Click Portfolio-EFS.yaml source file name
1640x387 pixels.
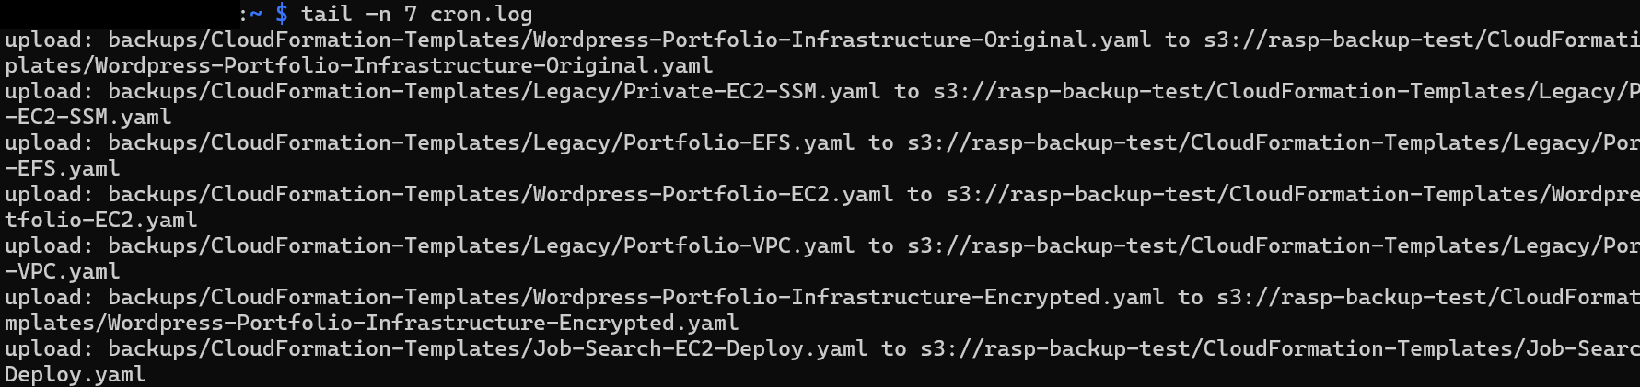(739, 142)
